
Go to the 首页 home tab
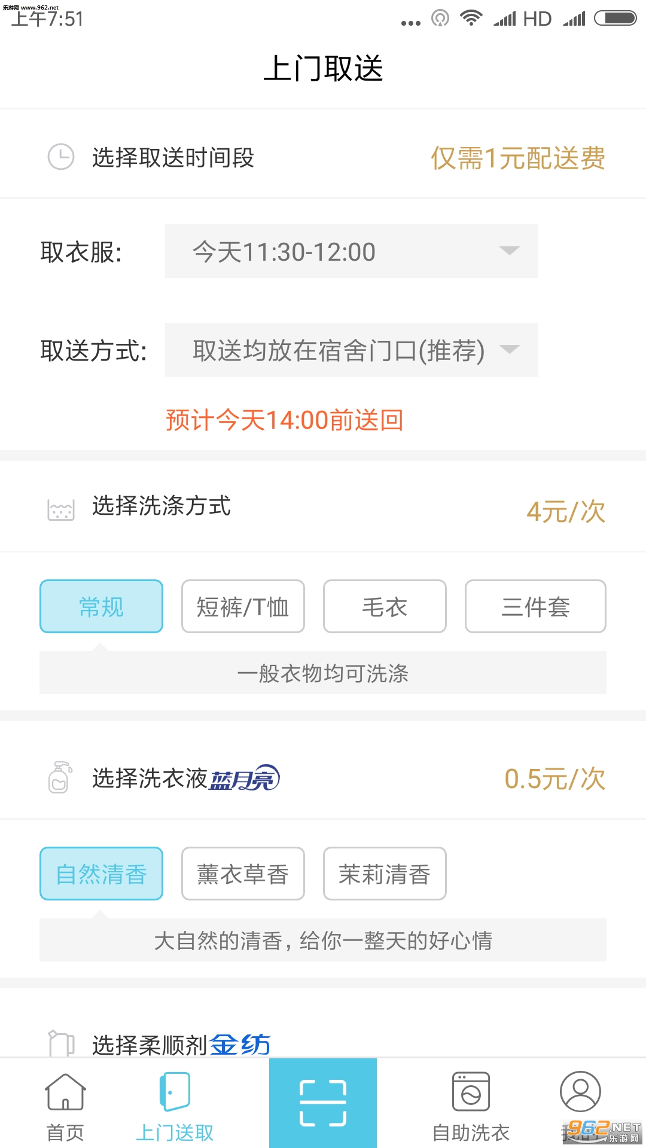click(x=65, y=1106)
